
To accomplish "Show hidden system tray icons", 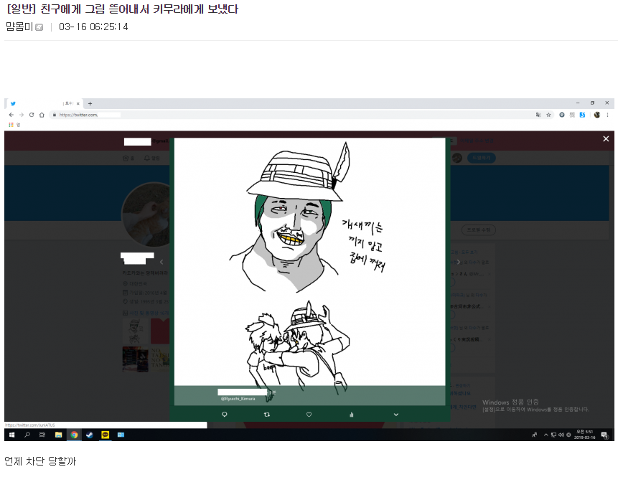I will pyautogui.click(x=545, y=435).
